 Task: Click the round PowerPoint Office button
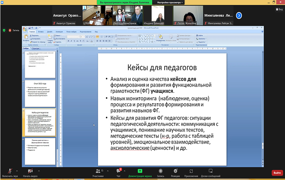click(25, 30)
